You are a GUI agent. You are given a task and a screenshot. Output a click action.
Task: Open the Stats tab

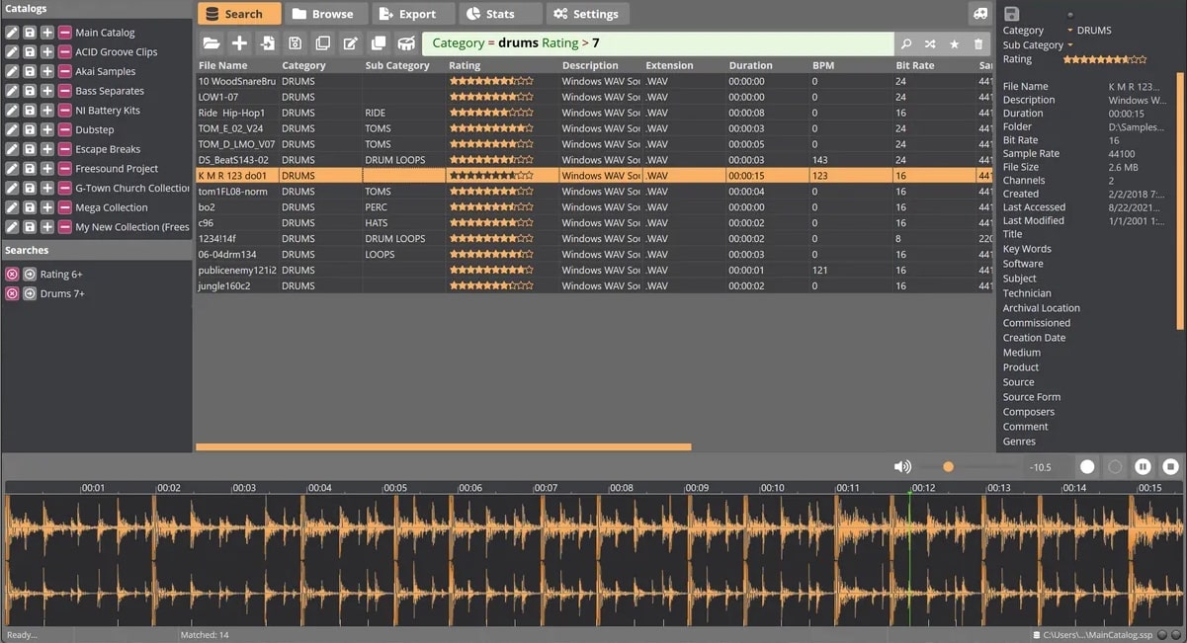[x=500, y=14]
